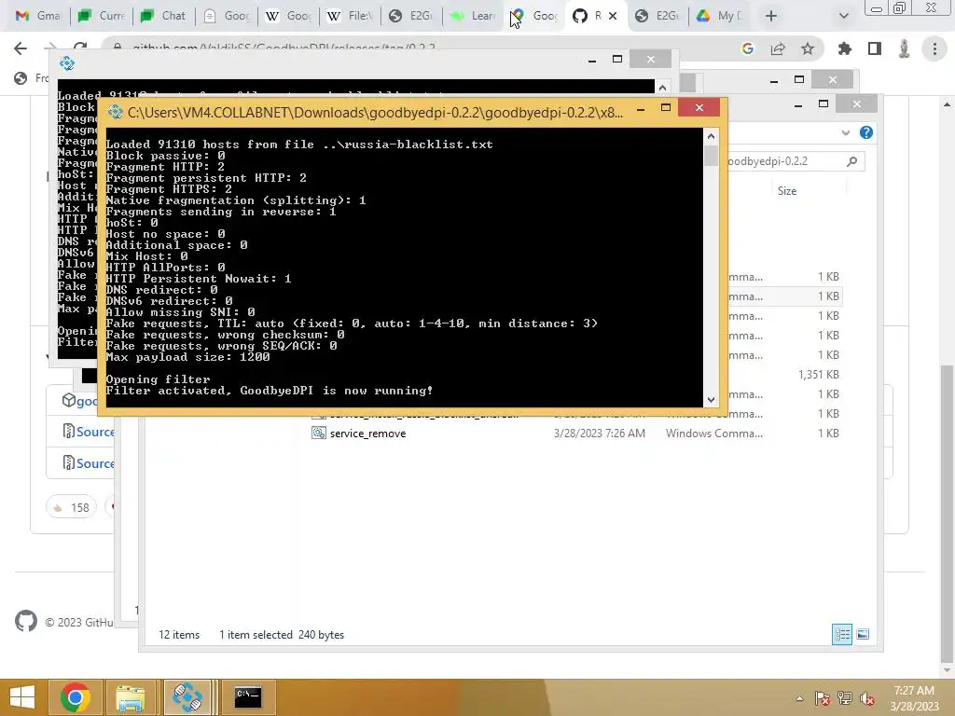The width and height of the screenshot is (955, 716).
Task: Toggle Chrome side panel
Action: click(875, 48)
